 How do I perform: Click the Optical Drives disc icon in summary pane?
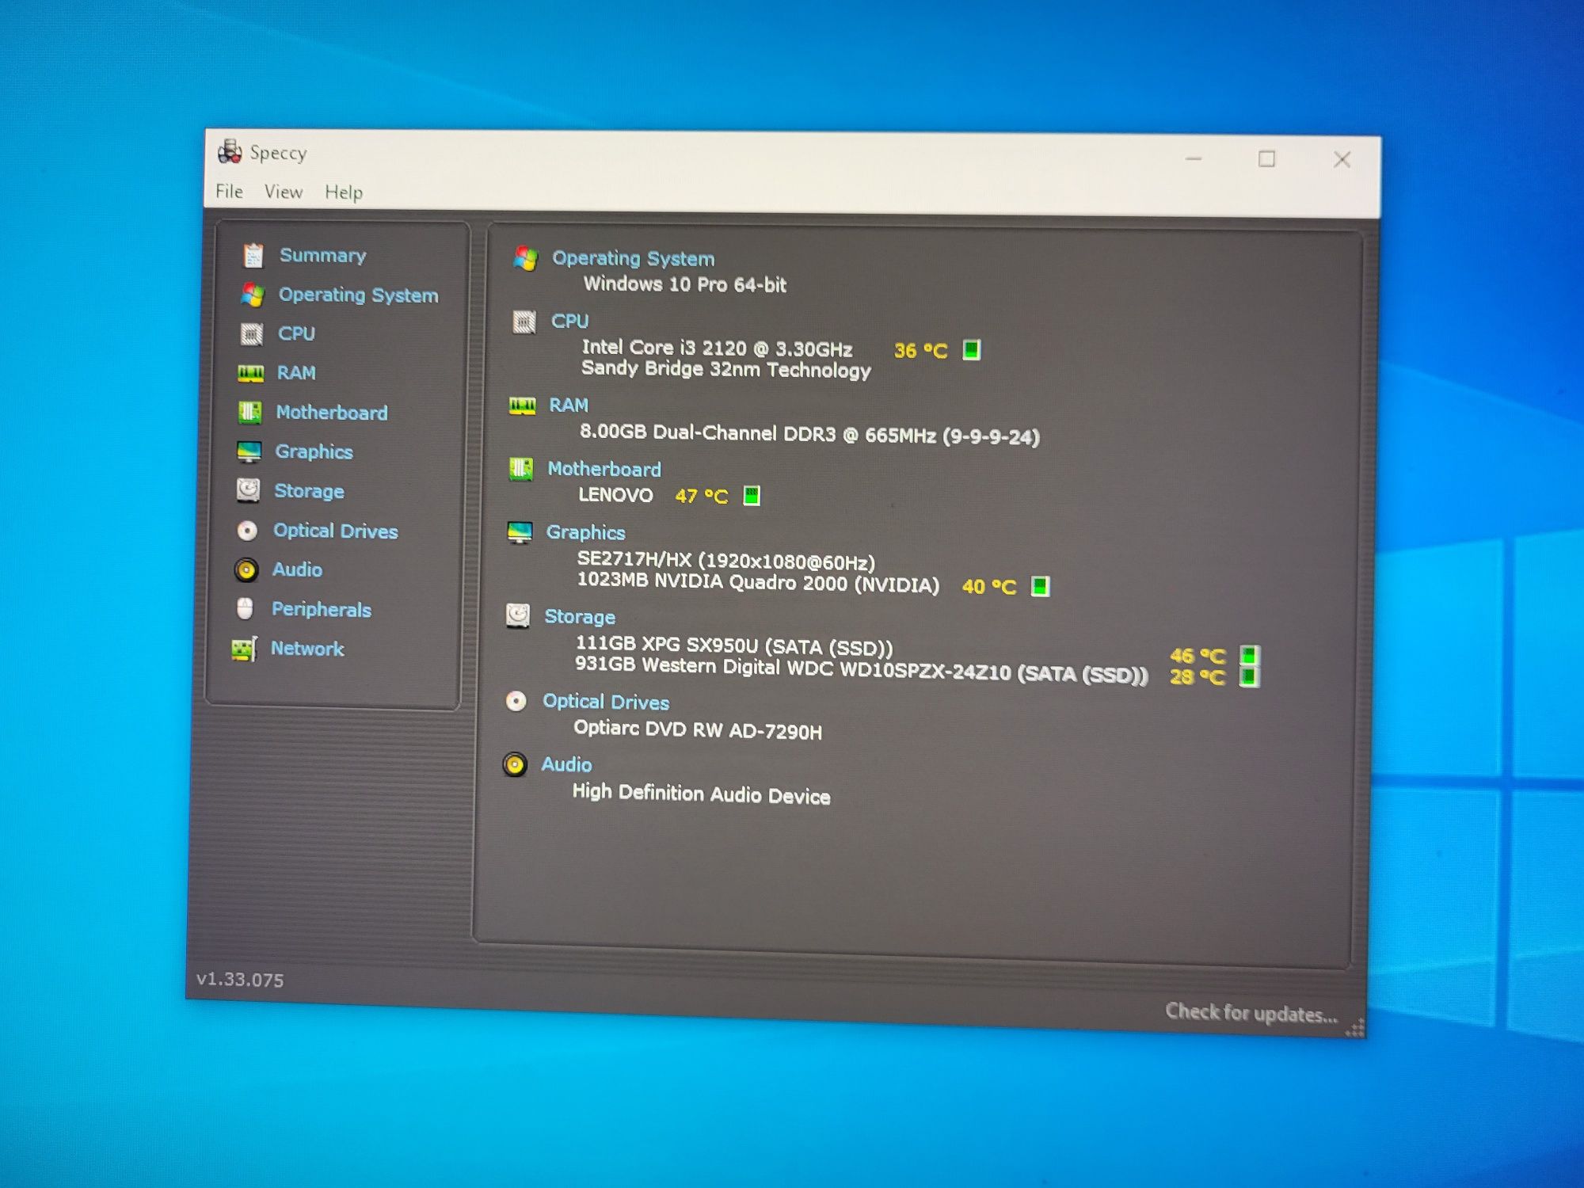pos(516,701)
